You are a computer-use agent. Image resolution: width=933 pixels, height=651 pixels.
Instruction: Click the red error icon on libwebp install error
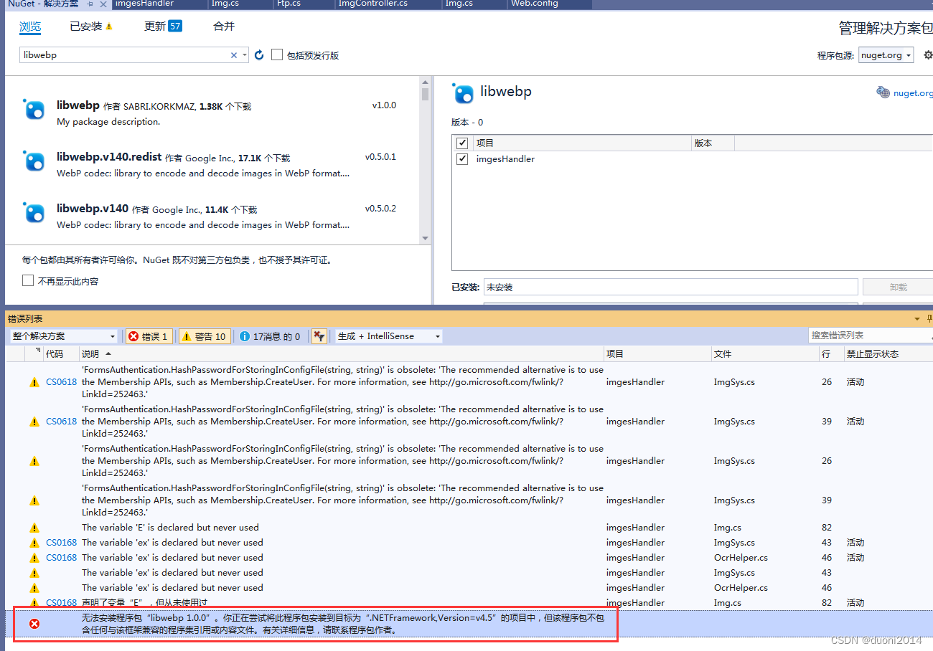[x=34, y=624]
